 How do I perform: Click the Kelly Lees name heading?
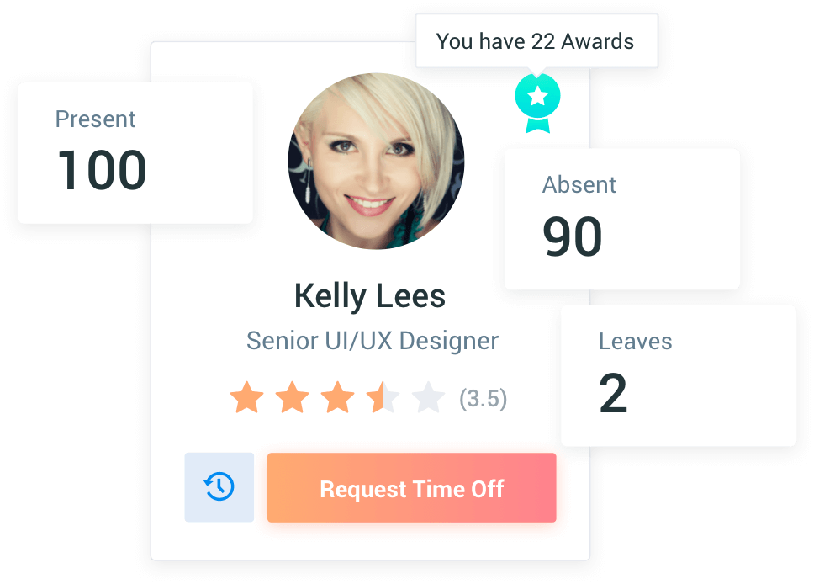[x=370, y=296]
